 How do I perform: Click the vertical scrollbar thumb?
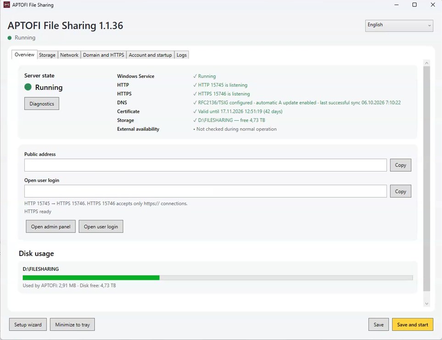[x=426, y=179]
